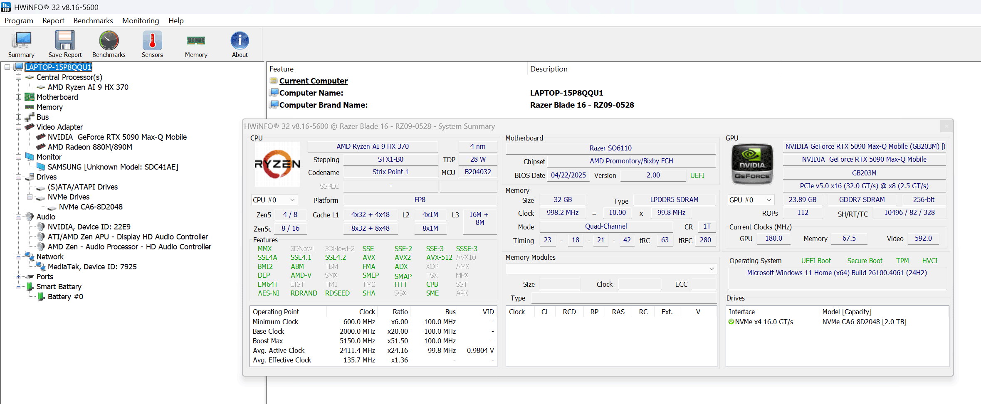Screen dimensions: 981x404
Task: Click the Video Adapter tree icon
Action: tap(30, 127)
